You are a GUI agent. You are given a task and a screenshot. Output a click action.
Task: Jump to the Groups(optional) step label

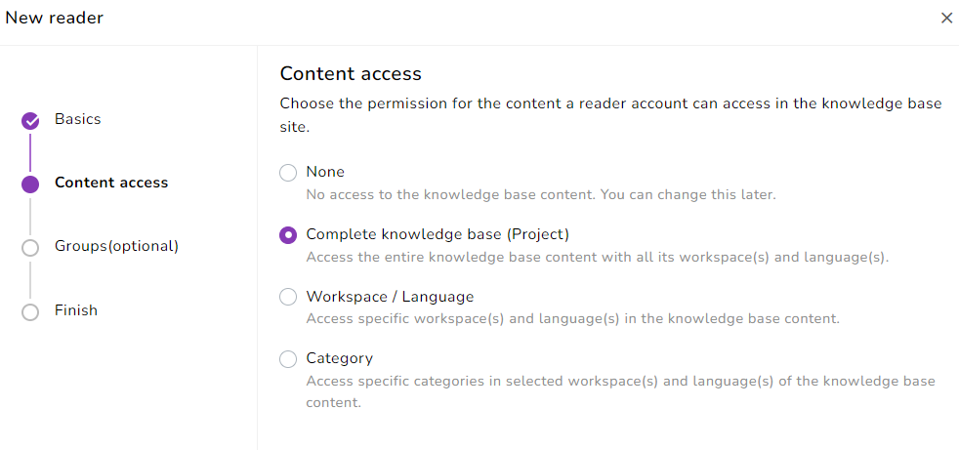pos(116,246)
